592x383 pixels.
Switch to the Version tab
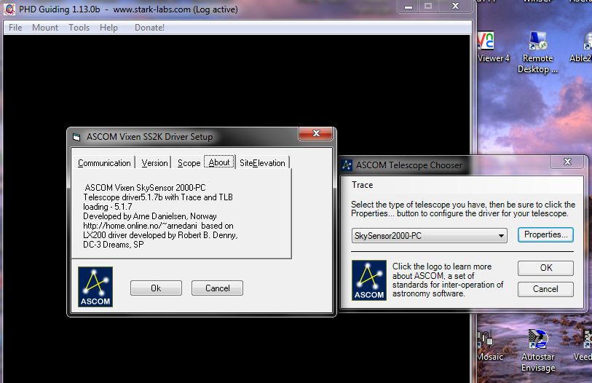click(x=154, y=163)
